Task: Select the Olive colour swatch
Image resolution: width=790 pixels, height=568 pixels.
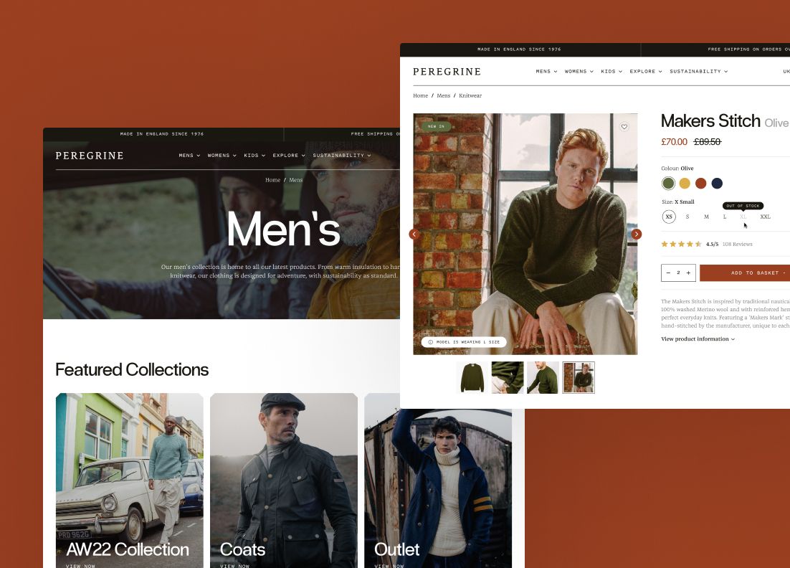Action: (x=669, y=183)
